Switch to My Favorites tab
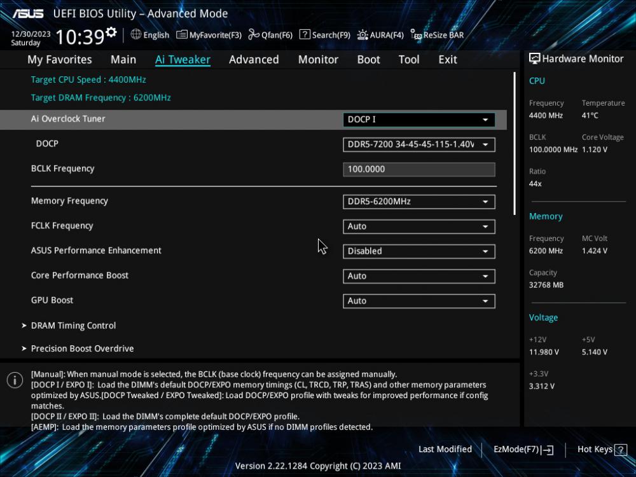The image size is (636, 477). [x=60, y=60]
